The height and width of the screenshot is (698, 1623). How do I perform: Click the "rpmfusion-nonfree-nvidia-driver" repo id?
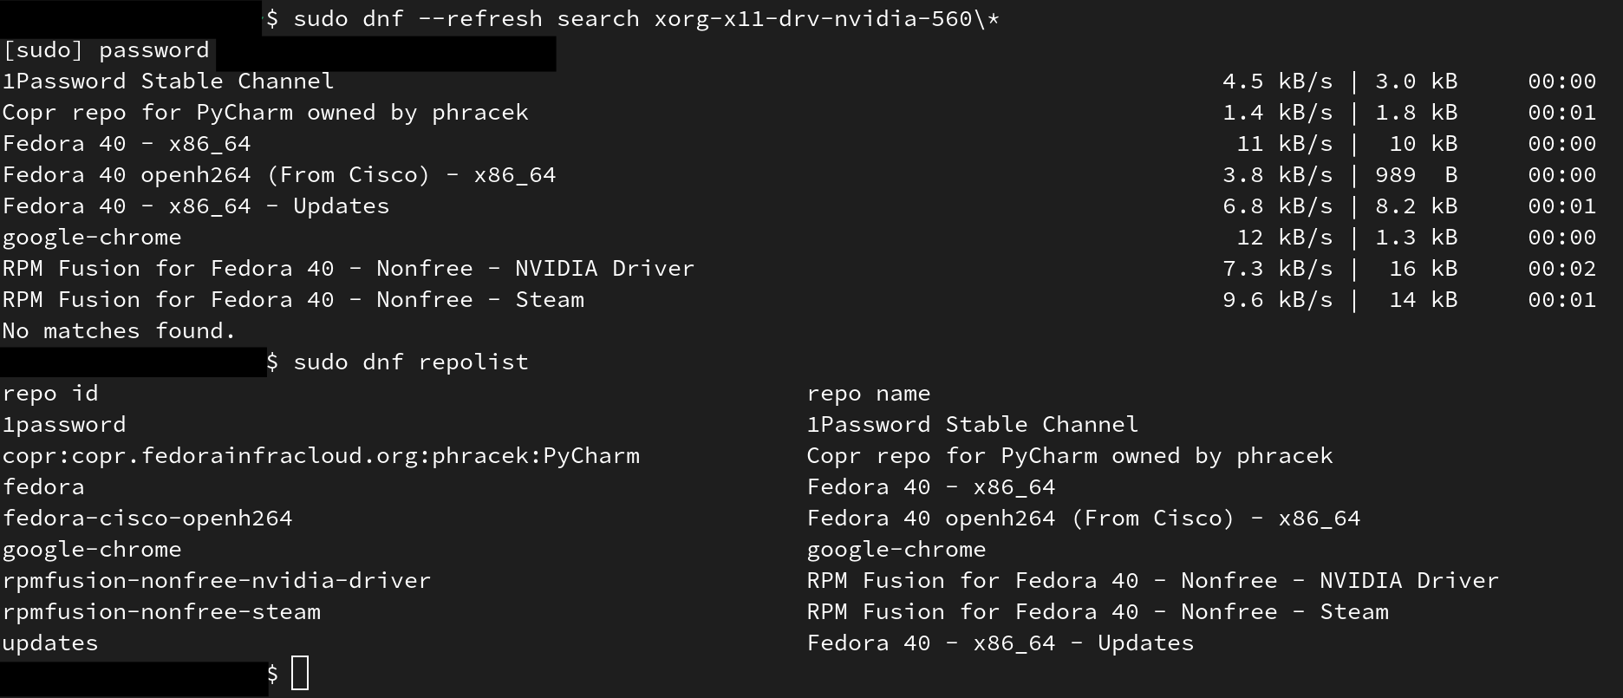pyautogui.click(x=217, y=581)
